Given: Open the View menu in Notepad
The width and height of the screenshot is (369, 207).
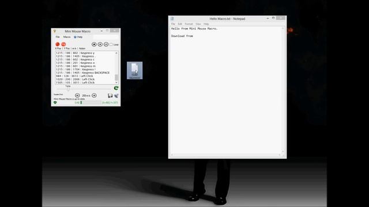Looking at the screenshot, I should point(198,24).
